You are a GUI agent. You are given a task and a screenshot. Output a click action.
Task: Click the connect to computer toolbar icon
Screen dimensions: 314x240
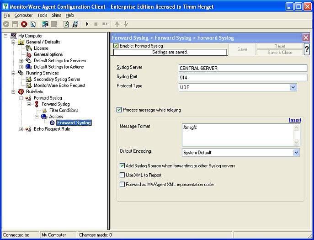[x=45, y=24]
